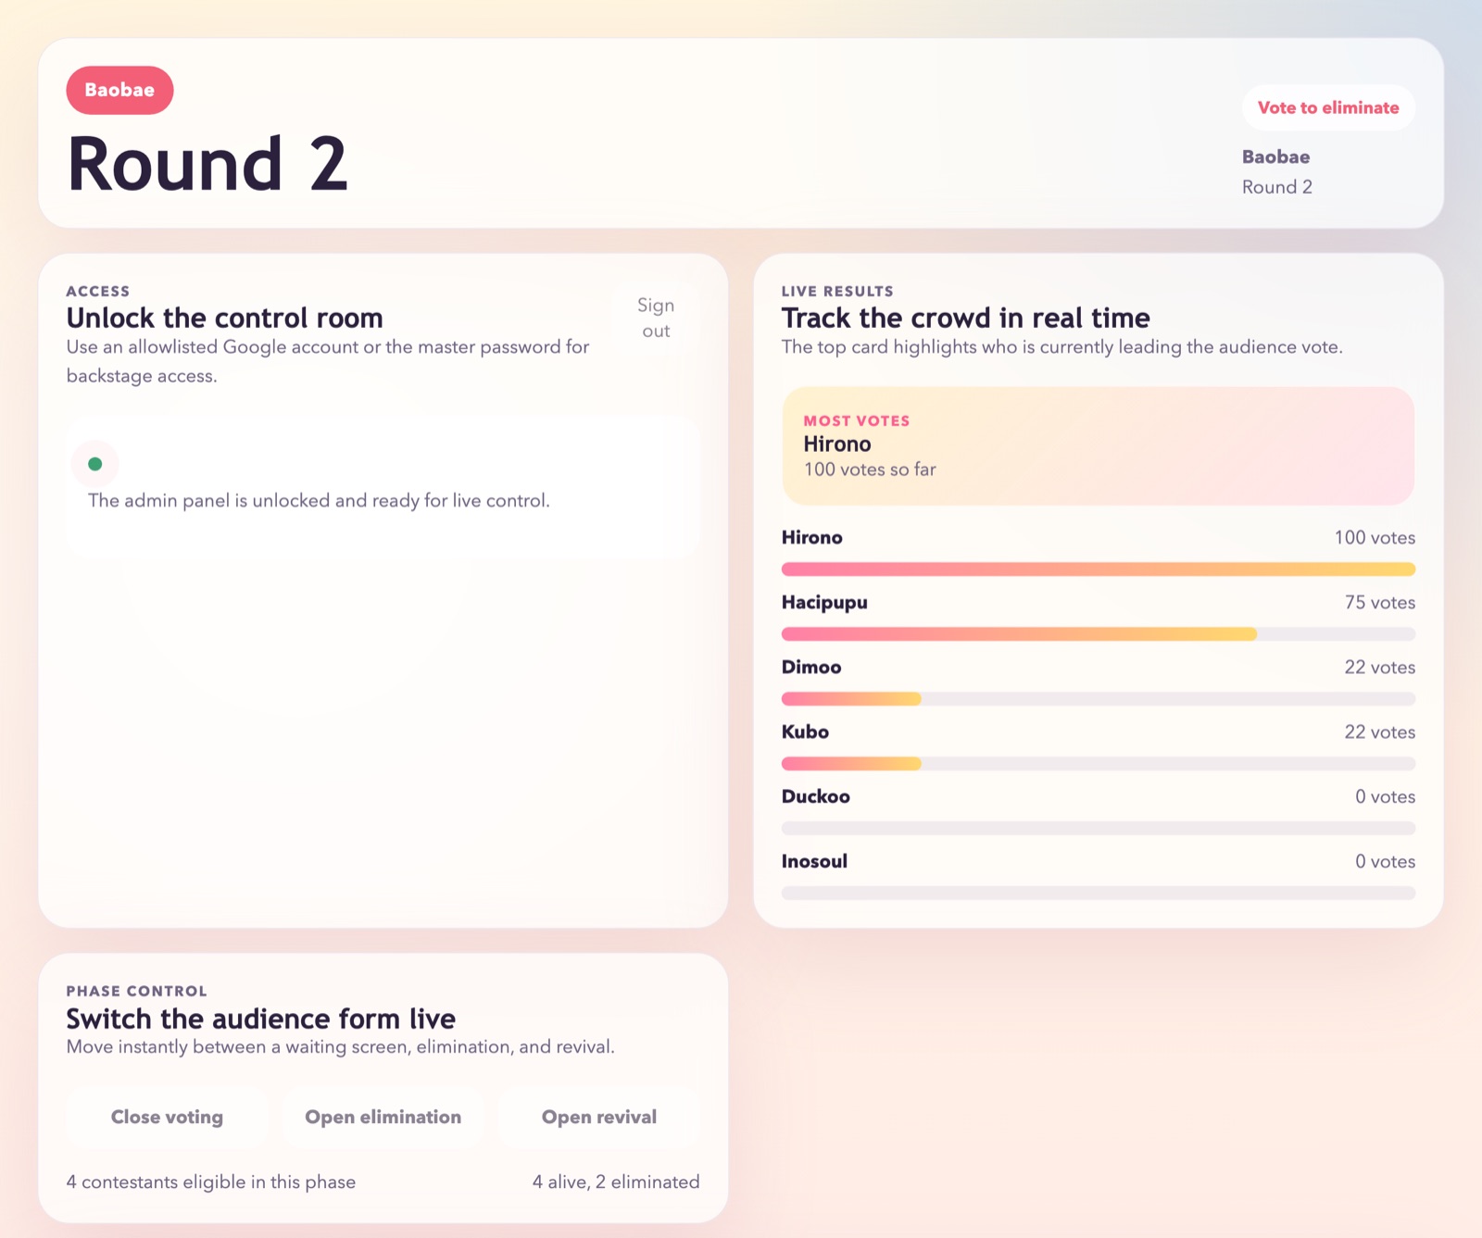Click the bold Baobae label under Vote to eliminate
This screenshot has height=1238, width=1482.
[x=1275, y=156]
